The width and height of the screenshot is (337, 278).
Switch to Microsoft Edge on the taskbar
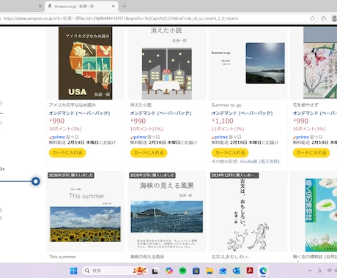pos(263,271)
